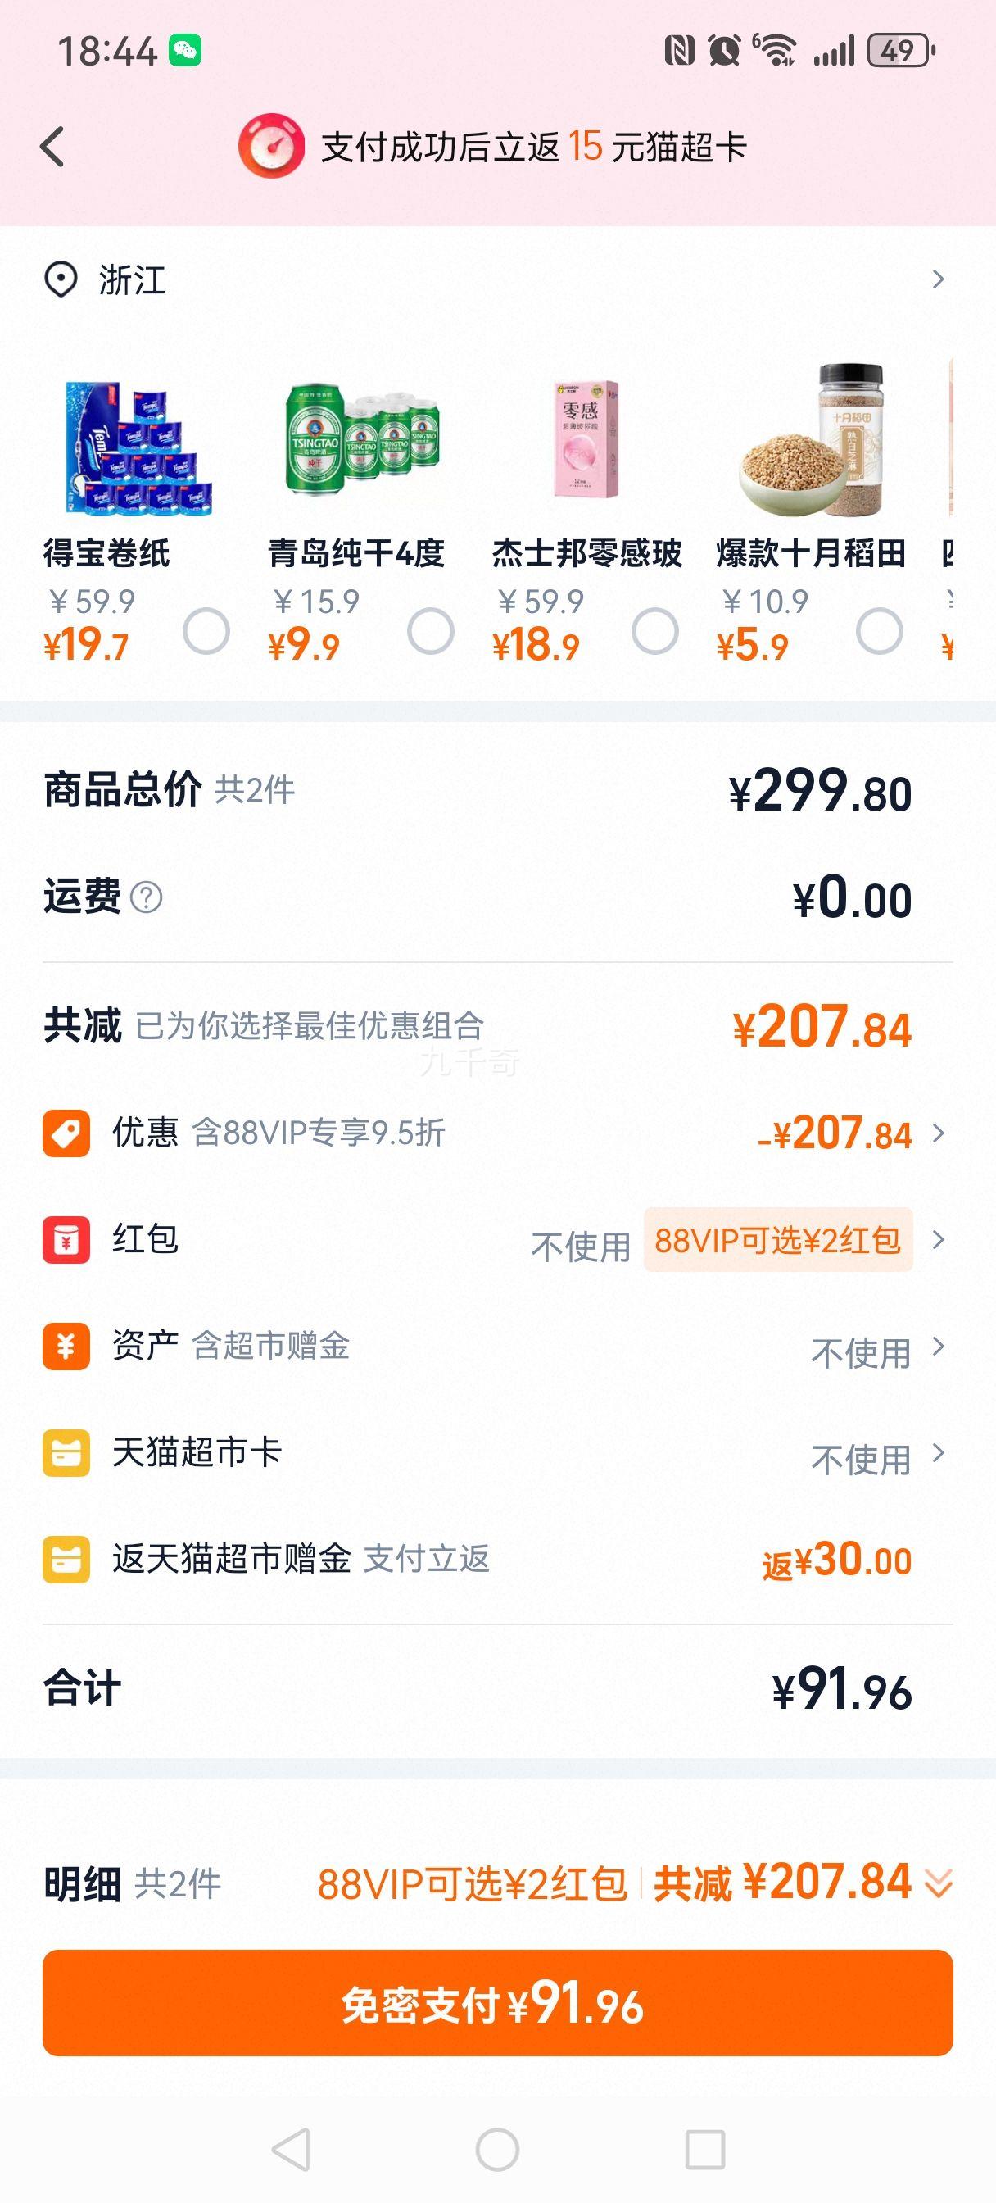Tap the shipping fee question mark icon
This screenshot has height=2203, width=996.
point(146,898)
